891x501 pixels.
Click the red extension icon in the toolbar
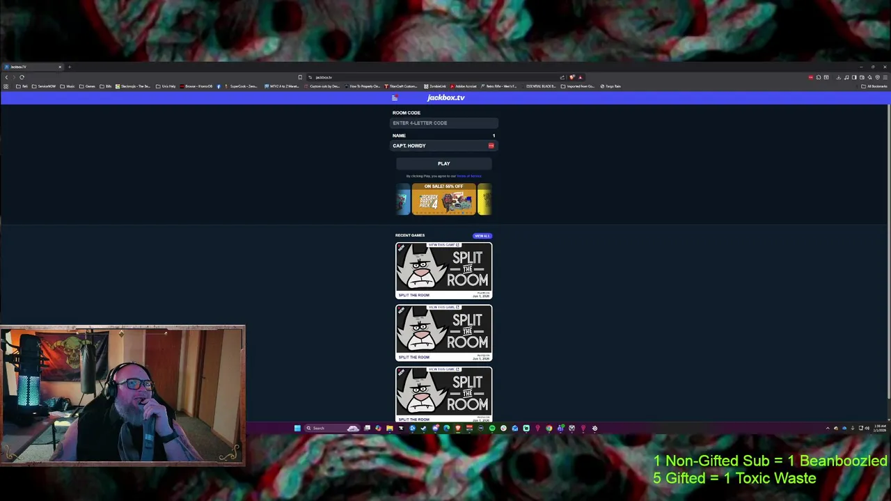pyautogui.click(x=810, y=77)
